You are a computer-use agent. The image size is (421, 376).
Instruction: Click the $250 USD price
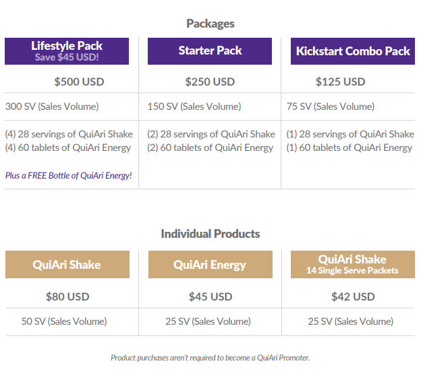pos(210,82)
